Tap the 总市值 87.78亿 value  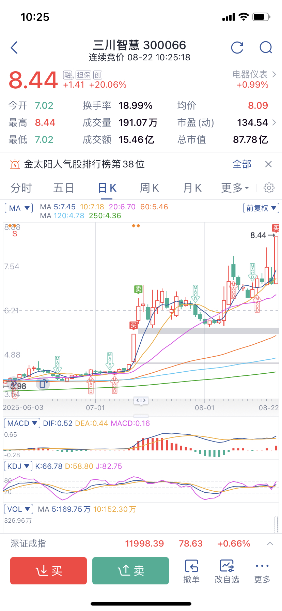pos(251,139)
